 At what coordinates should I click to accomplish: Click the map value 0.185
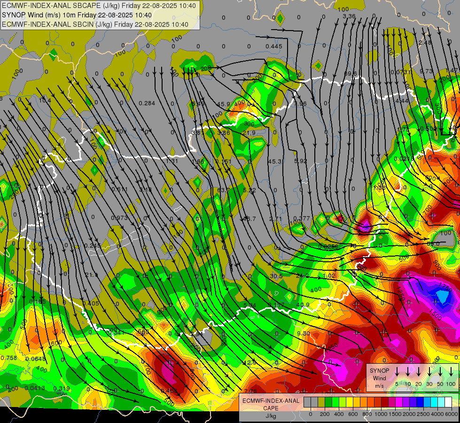pos(38,302)
